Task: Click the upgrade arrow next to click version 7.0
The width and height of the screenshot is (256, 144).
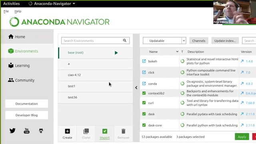Action: [x=242, y=72]
